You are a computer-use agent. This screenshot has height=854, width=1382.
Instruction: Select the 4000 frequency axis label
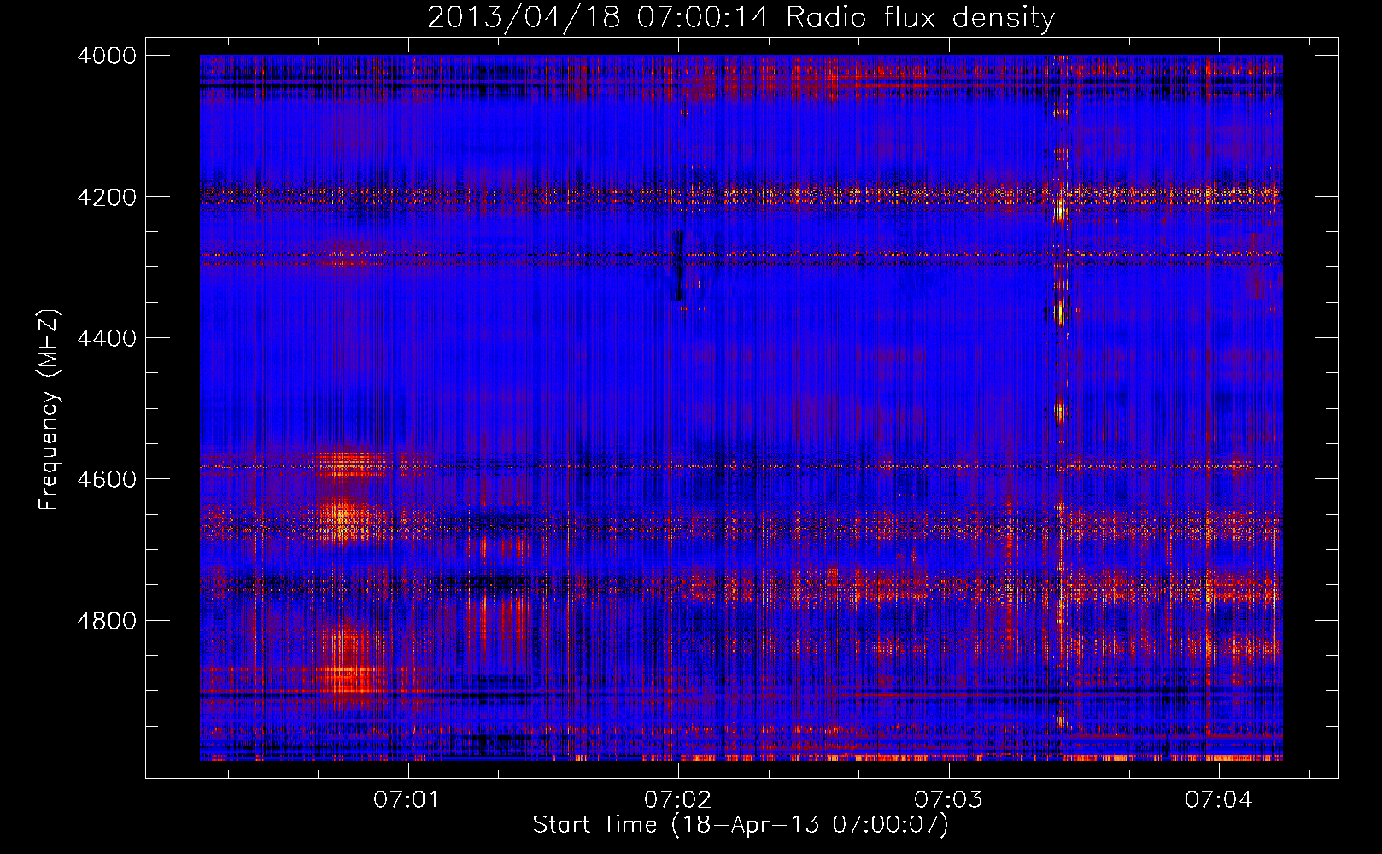pos(106,56)
